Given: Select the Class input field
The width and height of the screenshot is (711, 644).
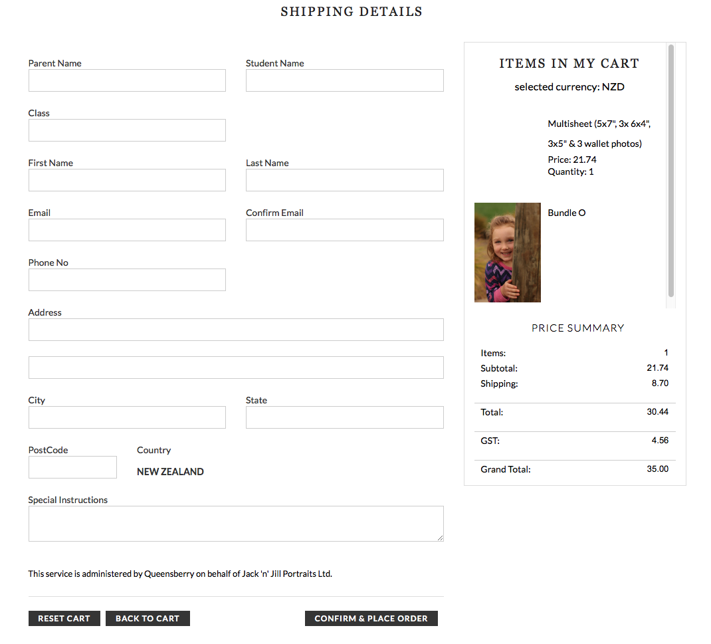Looking at the screenshot, I should click(x=127, y=130).
